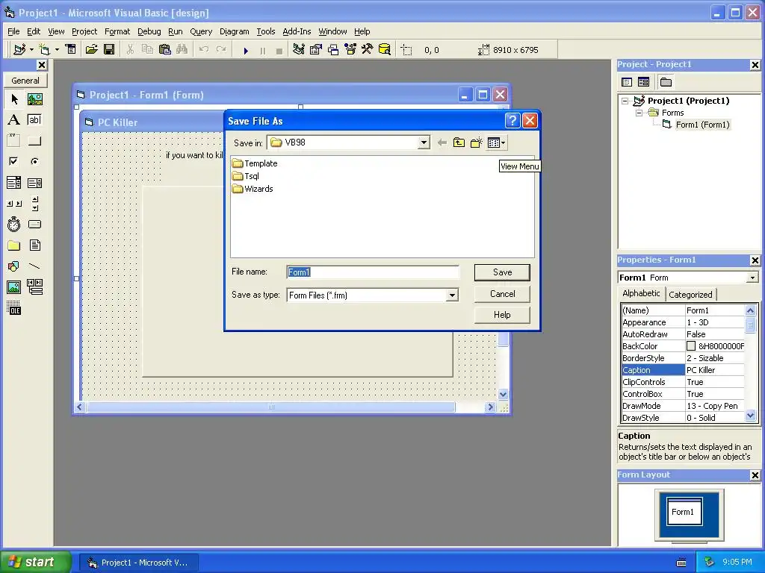Switch to the Alphabetic tab
The width and height of the screenshot is (765, 573).
[641, 293]
